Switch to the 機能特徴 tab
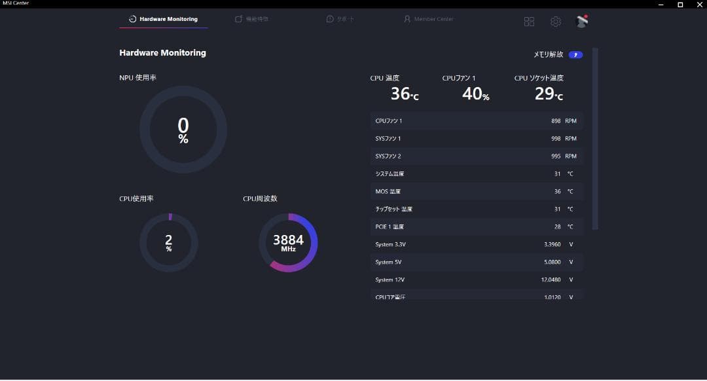 (252, 19)
